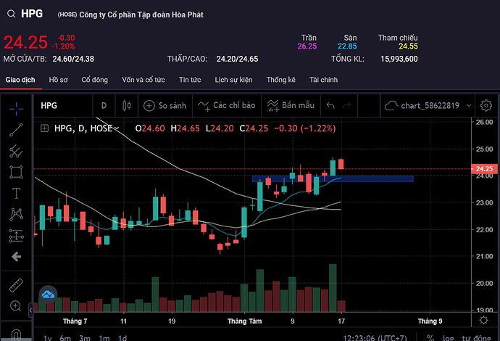Open the Cổ đông tab

click(95, 80)
